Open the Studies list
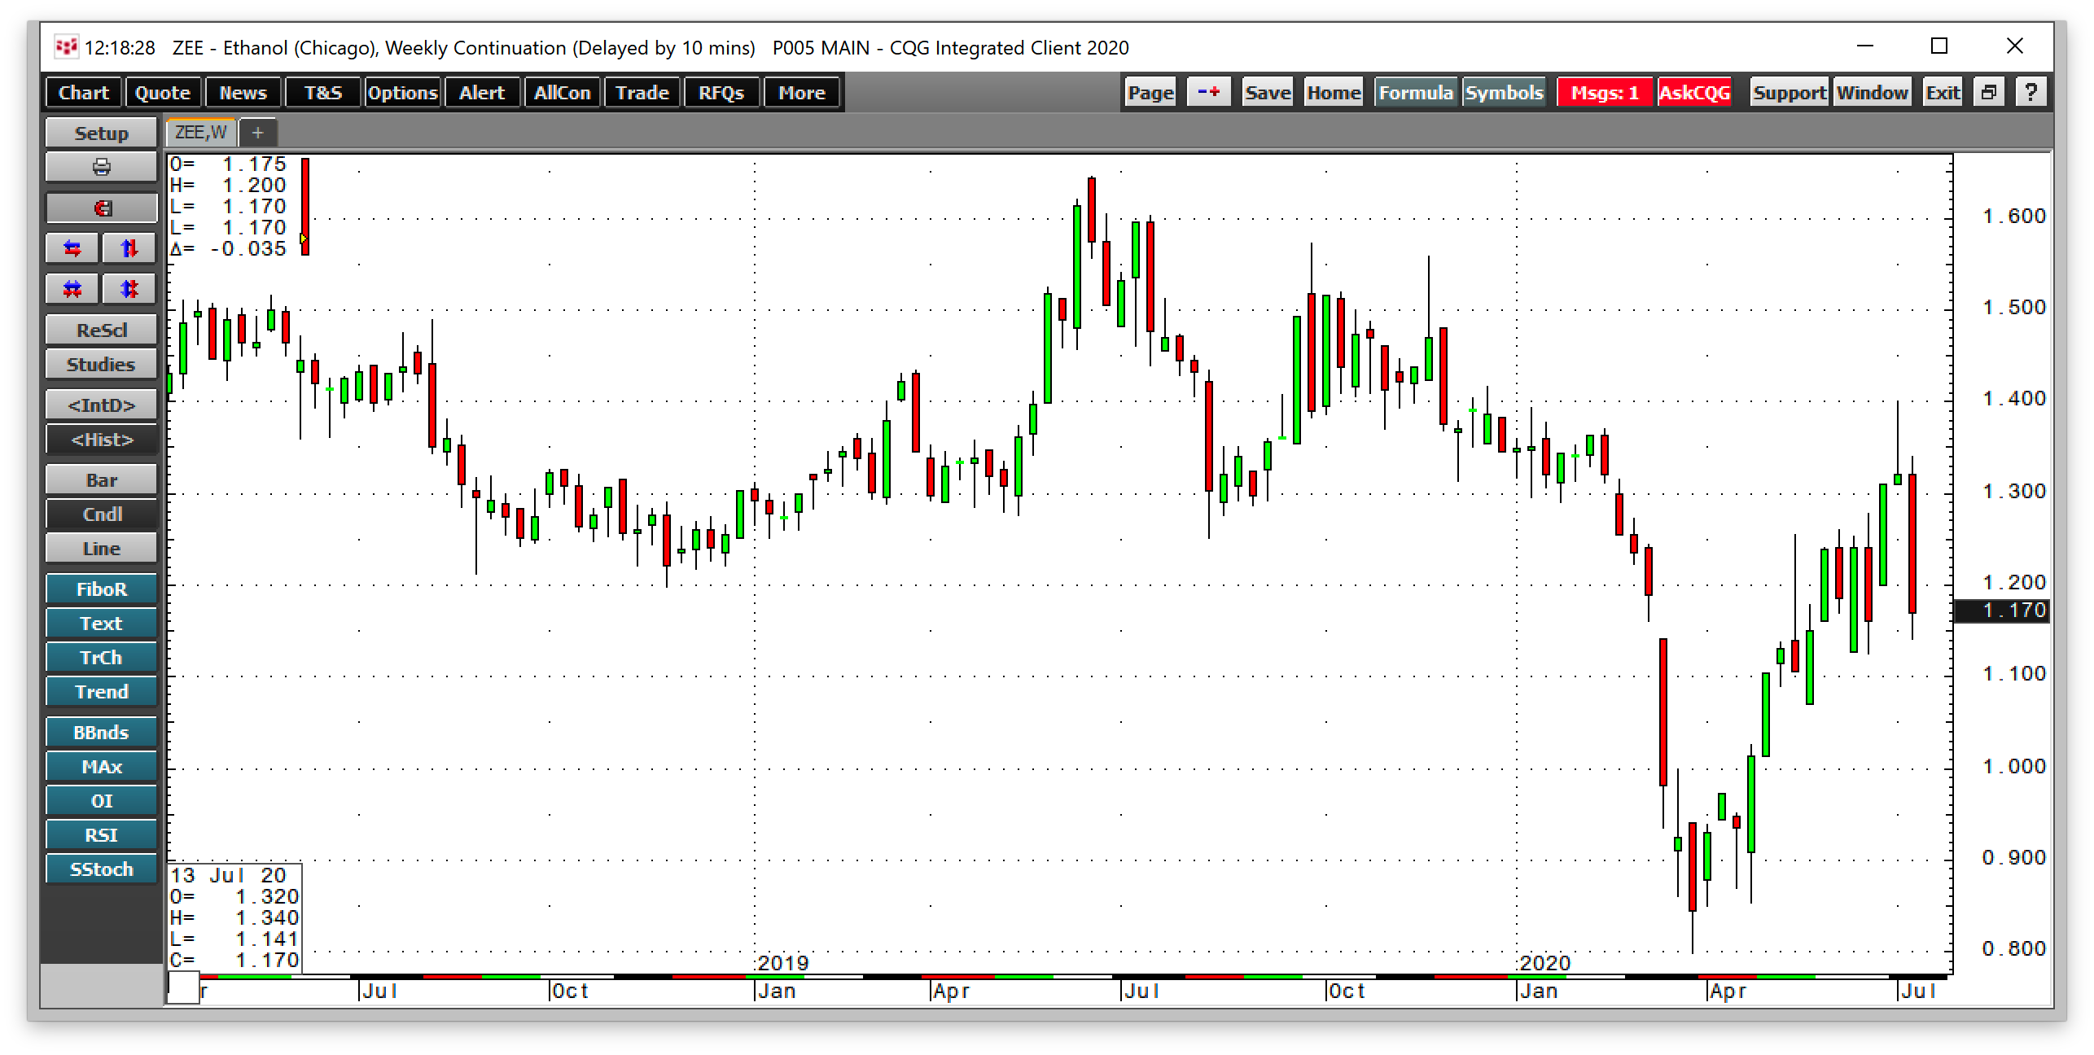The image size is (2094, 1055). (x=101, y=365)
